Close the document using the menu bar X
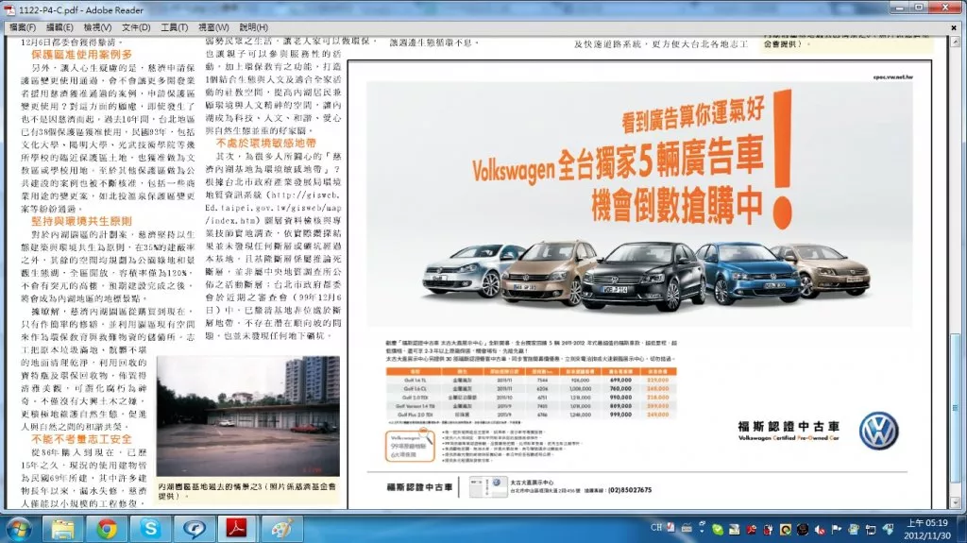 click(954, 27)
